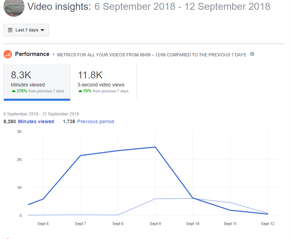This screenshot has width=290, height=239.
Task: Click the Sept 7 data point on chart
Action: tap(80, 155)
